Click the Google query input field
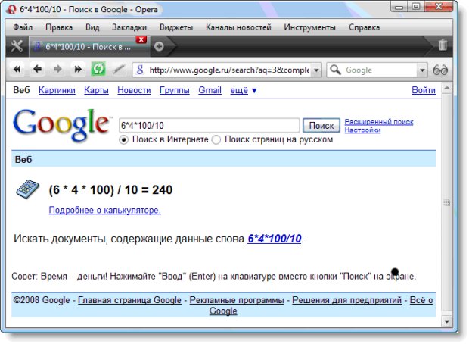The image size is (469, 344). pyautogui.click(x=209, y=125)
